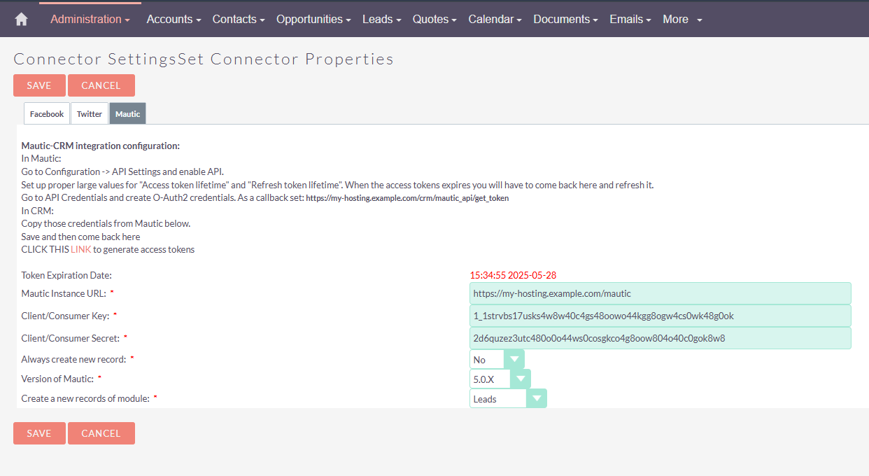Click the Mautic-CRM integration configuration heading

[101, 146]
